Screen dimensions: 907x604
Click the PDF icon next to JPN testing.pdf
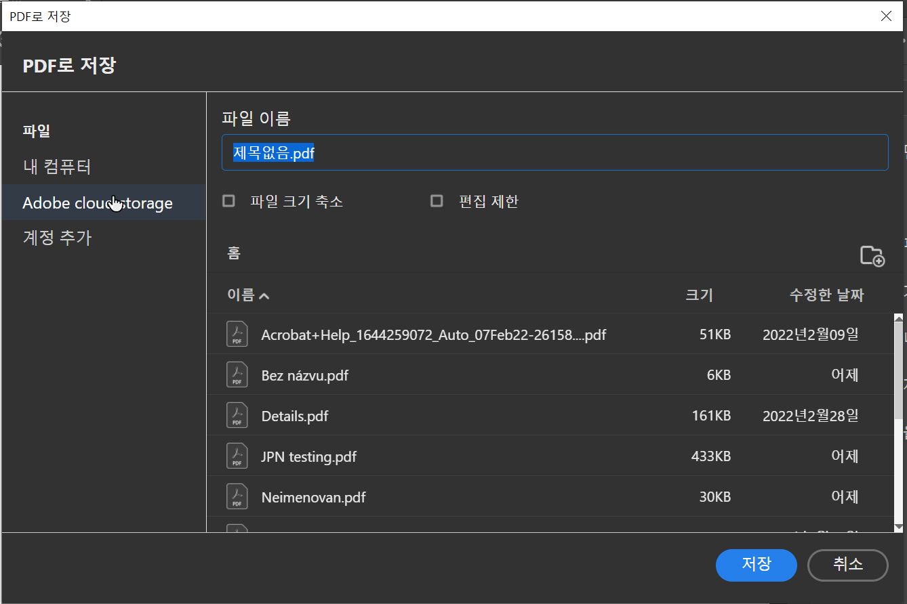coord(236,456)
